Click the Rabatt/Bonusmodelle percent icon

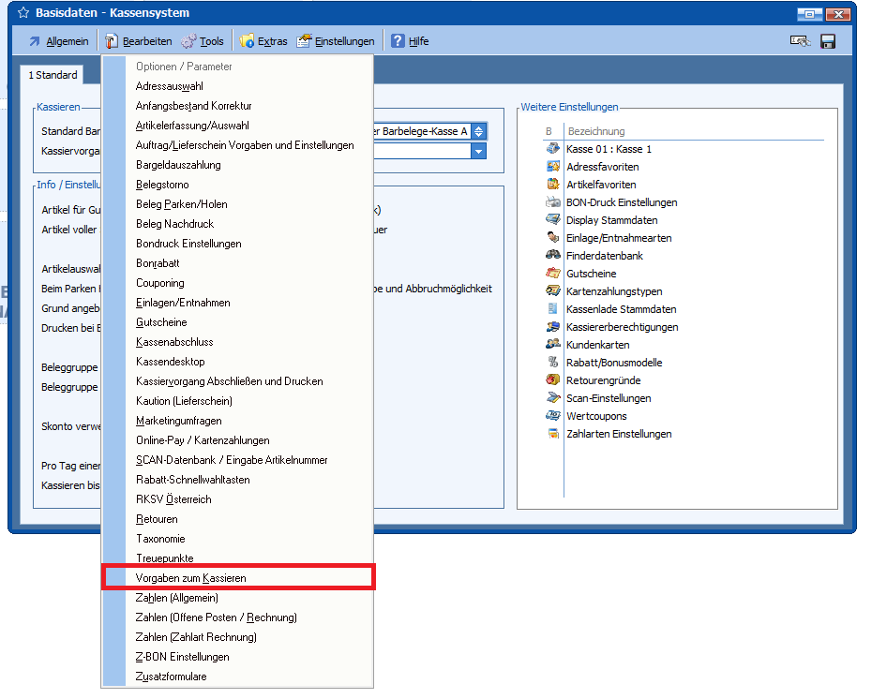click(x=552, y=363)
